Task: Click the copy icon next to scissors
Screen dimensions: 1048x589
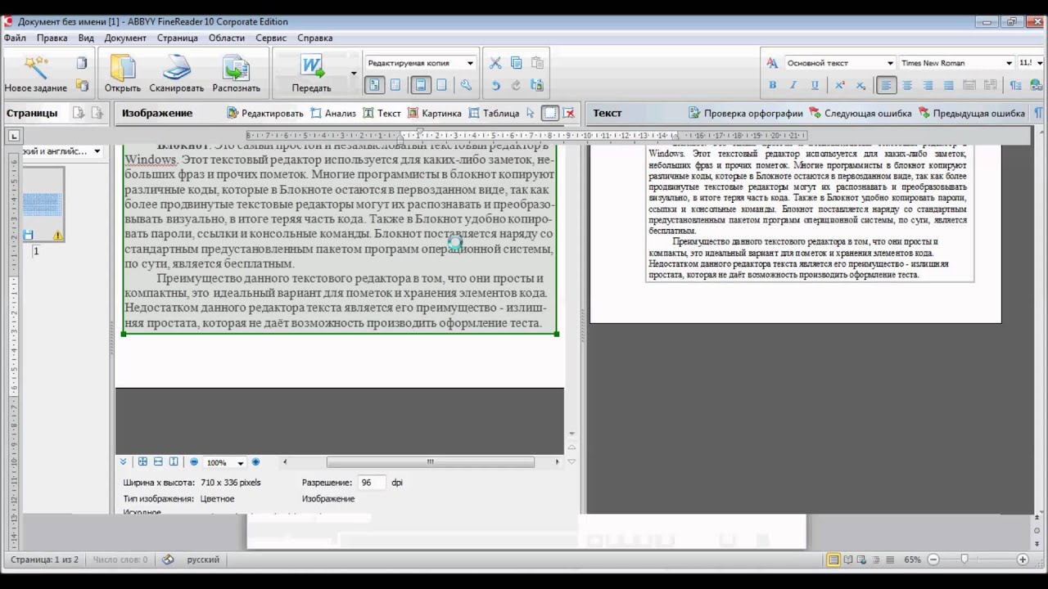Action: click(516, 63)
